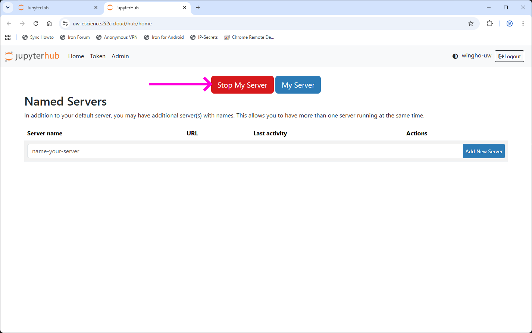Minimize the Chrome window
Screen dimensions: 532x333
[x=489, y=7]
